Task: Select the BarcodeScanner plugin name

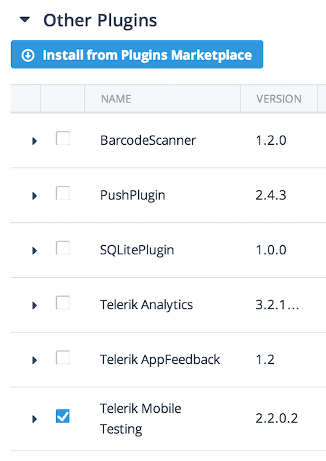Action: point(148,140)
